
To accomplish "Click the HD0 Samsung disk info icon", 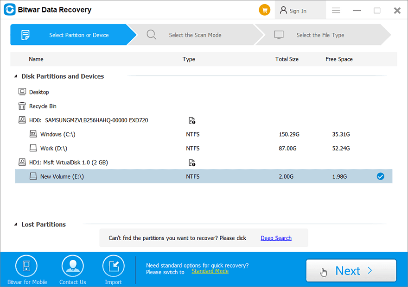I will (x=192, y=120).
